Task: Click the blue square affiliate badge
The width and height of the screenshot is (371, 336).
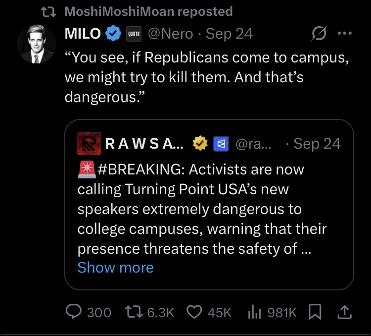Action: [x=221, y=144]
